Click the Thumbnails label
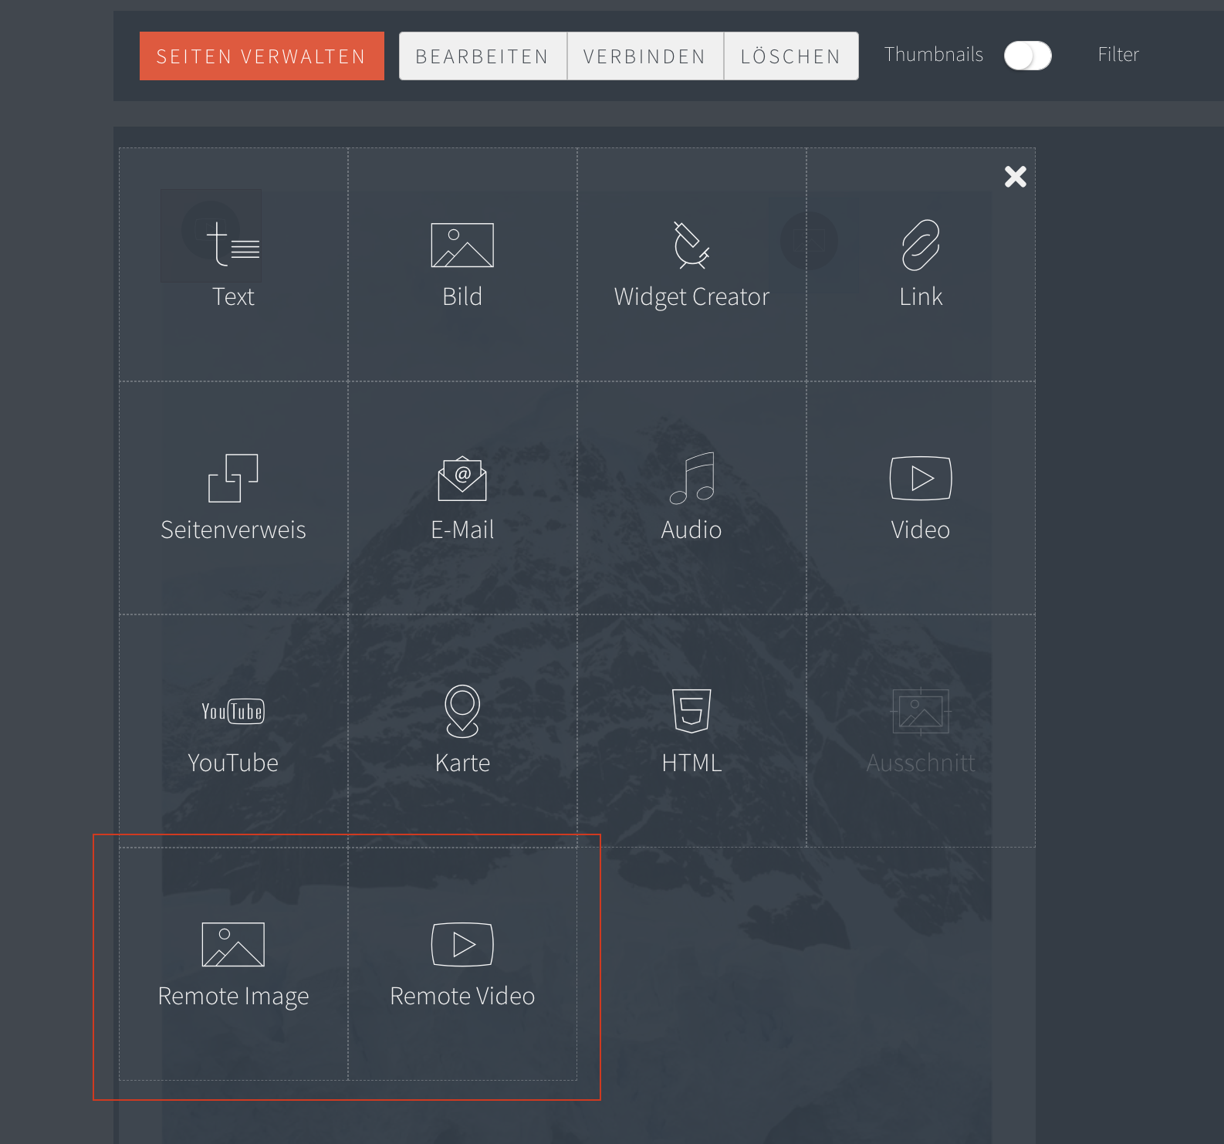The image size is (1224, 1144). click(934, 55)
